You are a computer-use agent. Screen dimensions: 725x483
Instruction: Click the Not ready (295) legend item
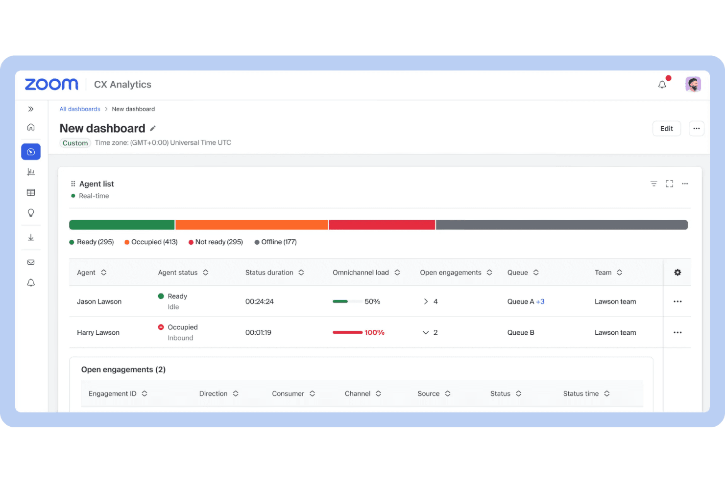(216, 242)
